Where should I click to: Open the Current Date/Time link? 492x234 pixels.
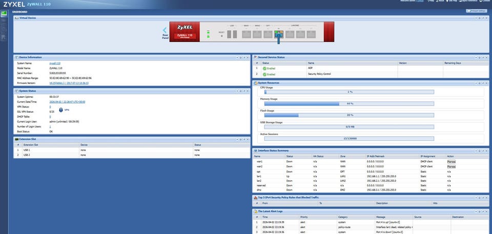click(67, 102)
